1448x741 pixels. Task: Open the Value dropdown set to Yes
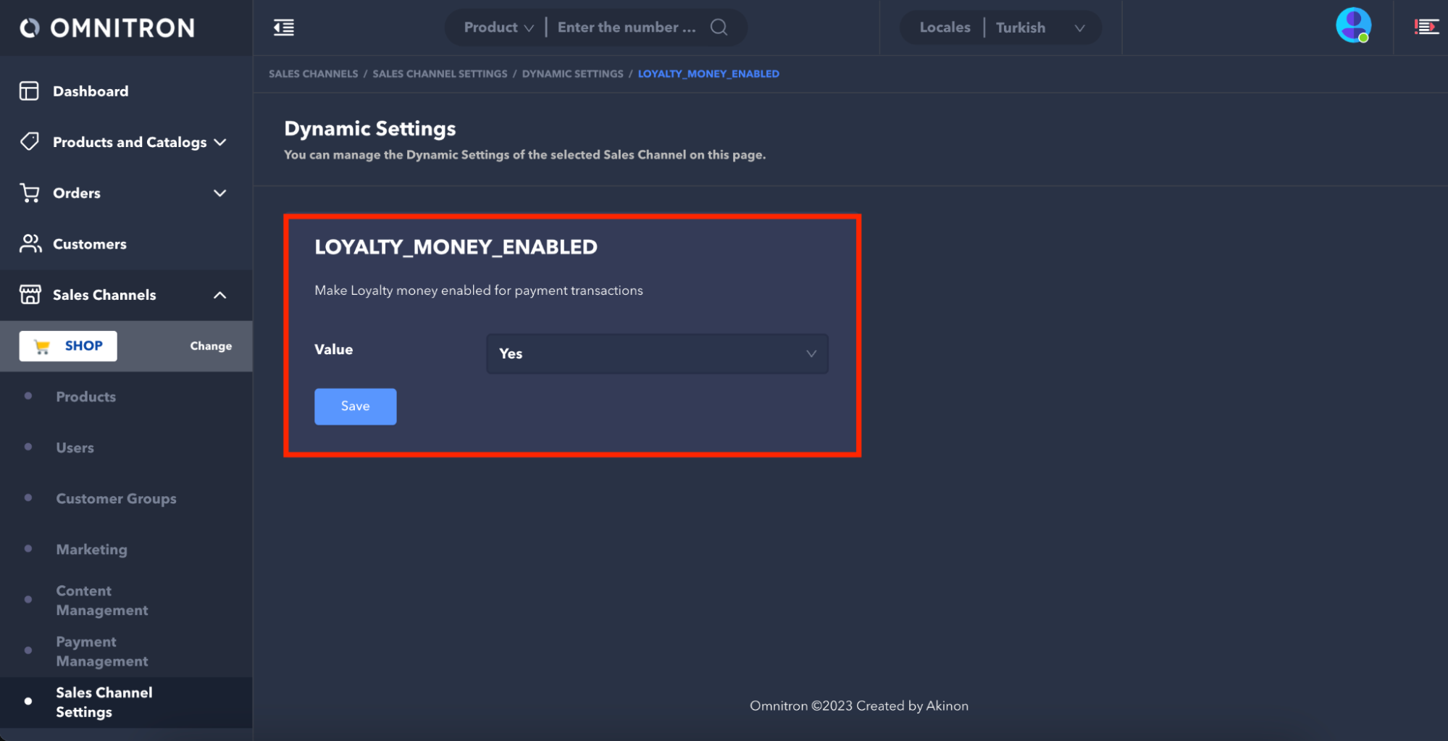coord(656,353)
